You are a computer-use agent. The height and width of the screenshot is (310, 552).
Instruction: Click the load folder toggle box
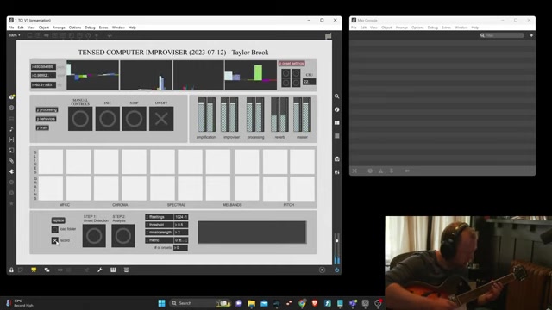[x=55, y=230]
